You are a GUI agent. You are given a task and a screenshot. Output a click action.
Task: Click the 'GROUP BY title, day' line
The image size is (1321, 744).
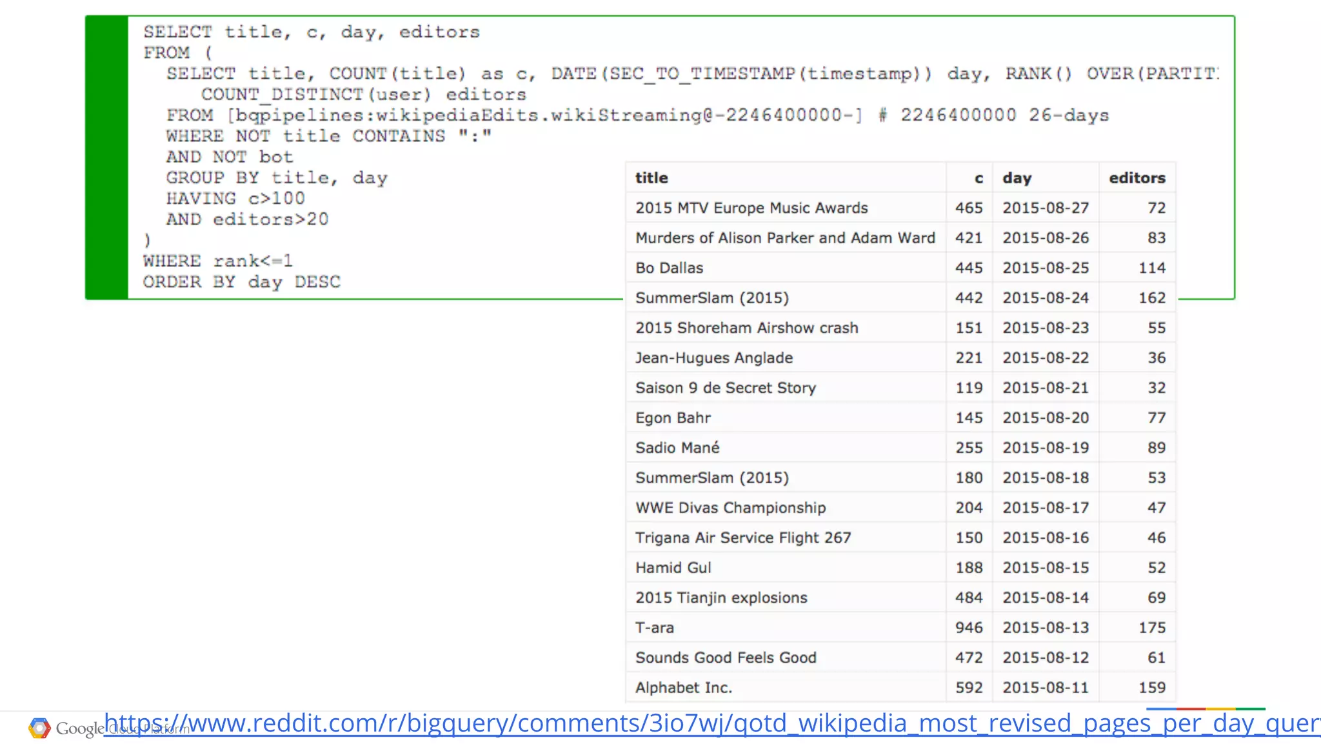[x=277, y=178]
